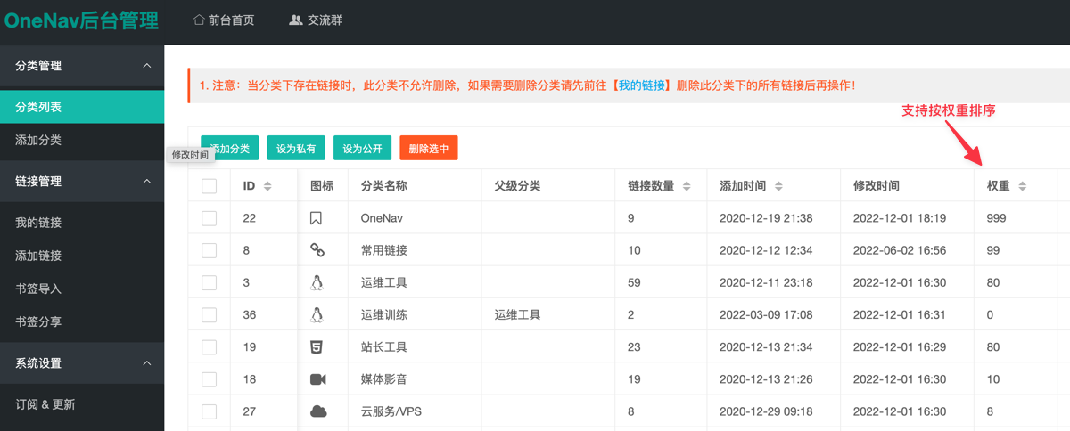Open 添加链接 in the sidebar
The width and height of the screenshot is (1070, 431).
(x=82, y=256)
